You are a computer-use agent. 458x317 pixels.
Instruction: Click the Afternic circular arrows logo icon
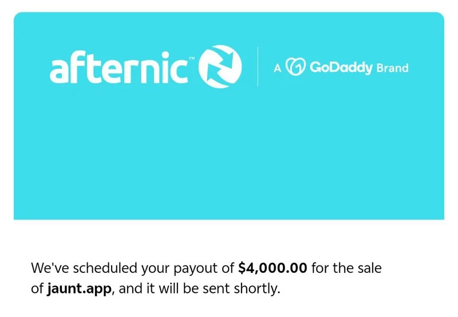(x=220, y=66)
